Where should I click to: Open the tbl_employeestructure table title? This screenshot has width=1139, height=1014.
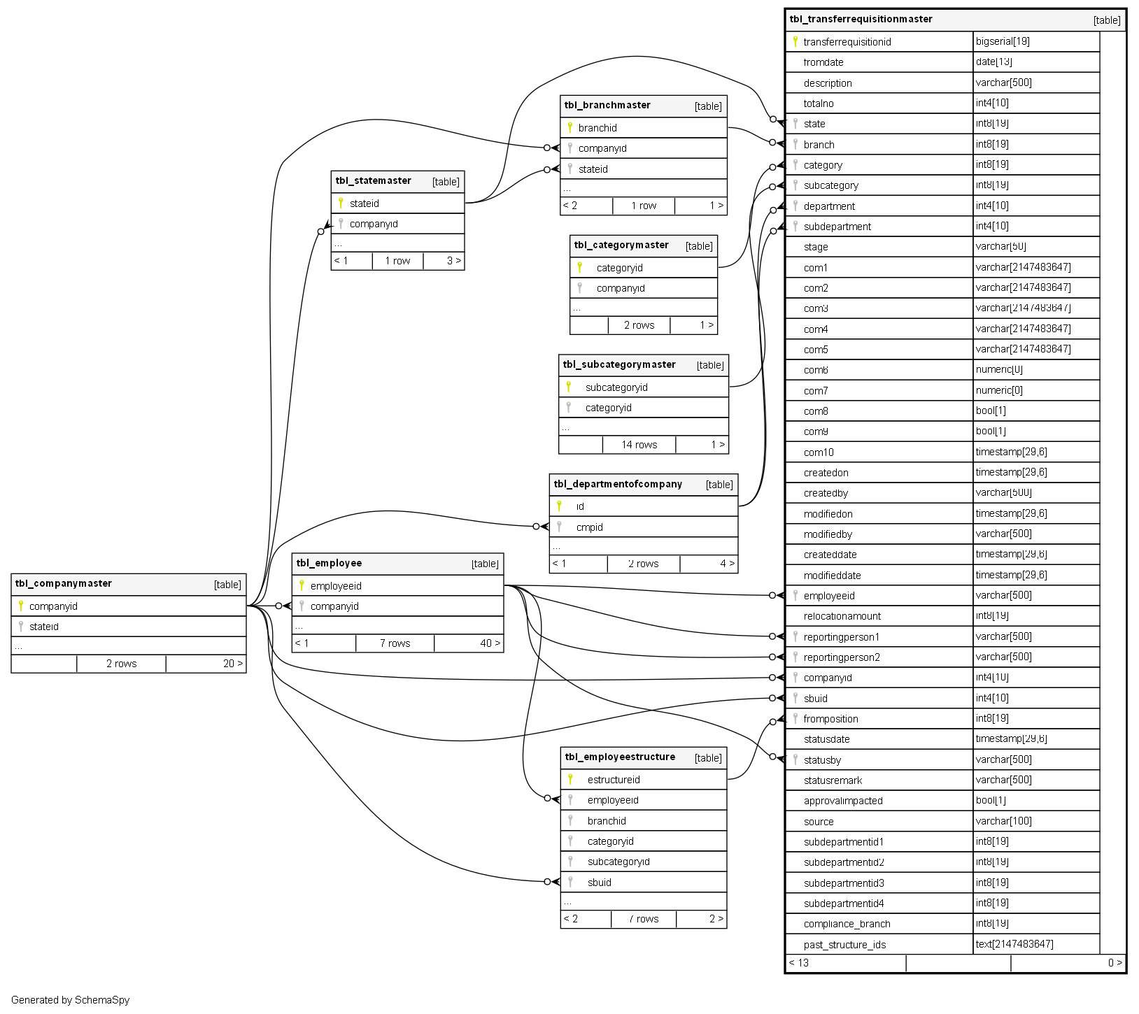click(x=620, y=757)
